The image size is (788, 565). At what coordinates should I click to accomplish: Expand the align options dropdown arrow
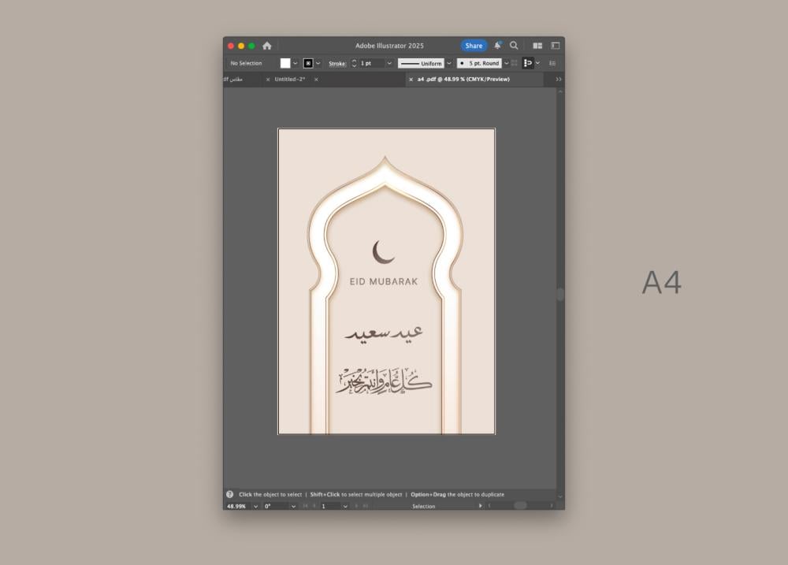[537, 63]
